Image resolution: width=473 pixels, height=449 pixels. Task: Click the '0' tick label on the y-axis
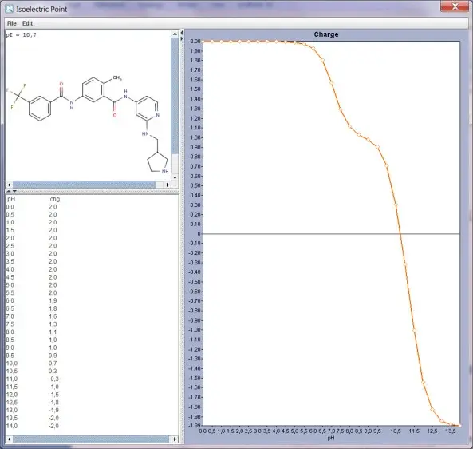point(199,234)
